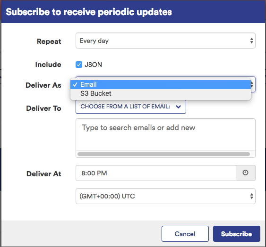
Task: Open the UTC timezone dropdown
Action: 165,196
